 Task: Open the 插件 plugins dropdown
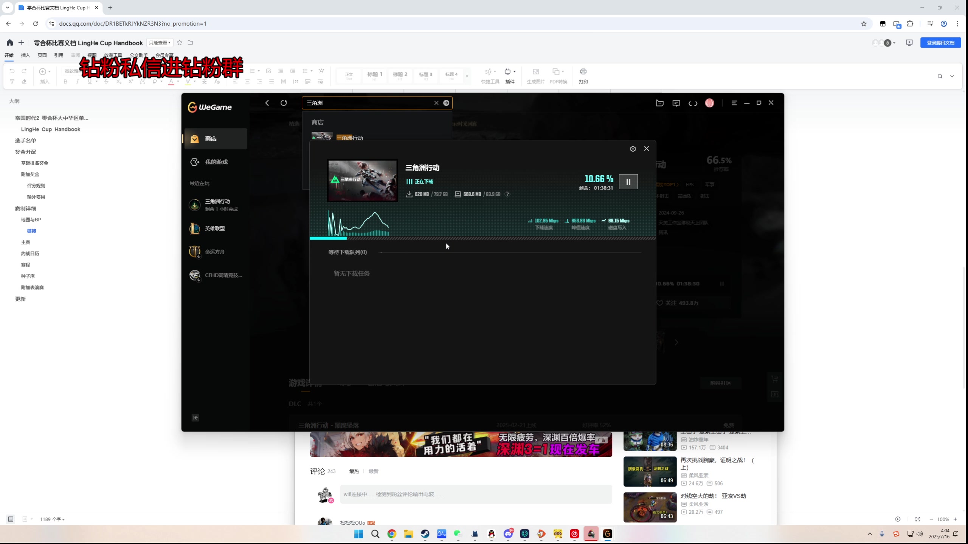(510, 76)
